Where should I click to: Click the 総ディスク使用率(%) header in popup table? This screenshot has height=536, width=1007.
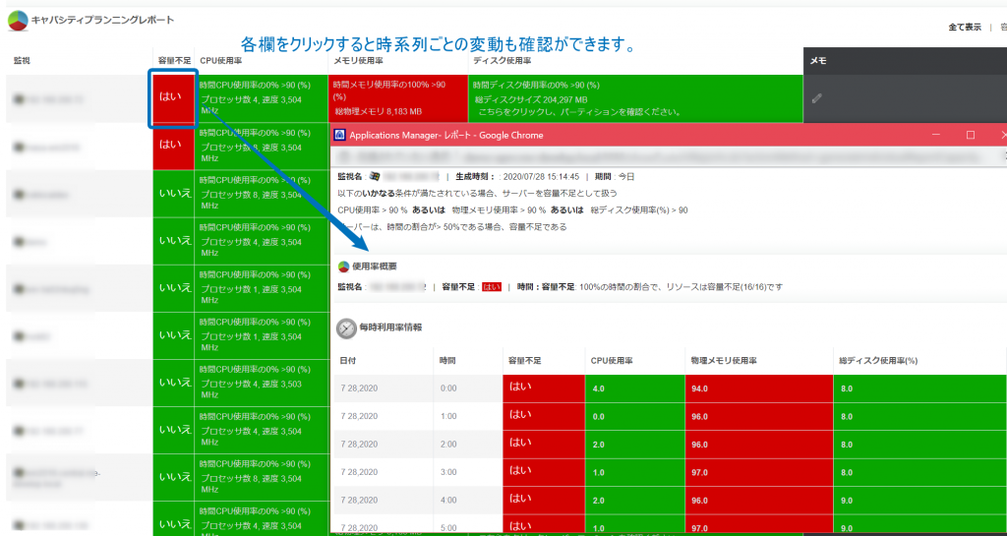(x=878, y=361)
